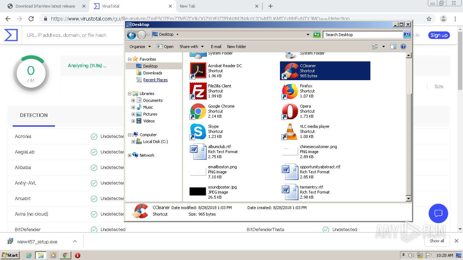Click the taskbar clock showing 10:28 AM
The width and height of the screenshot is (463, 260).
click(445, 255)
